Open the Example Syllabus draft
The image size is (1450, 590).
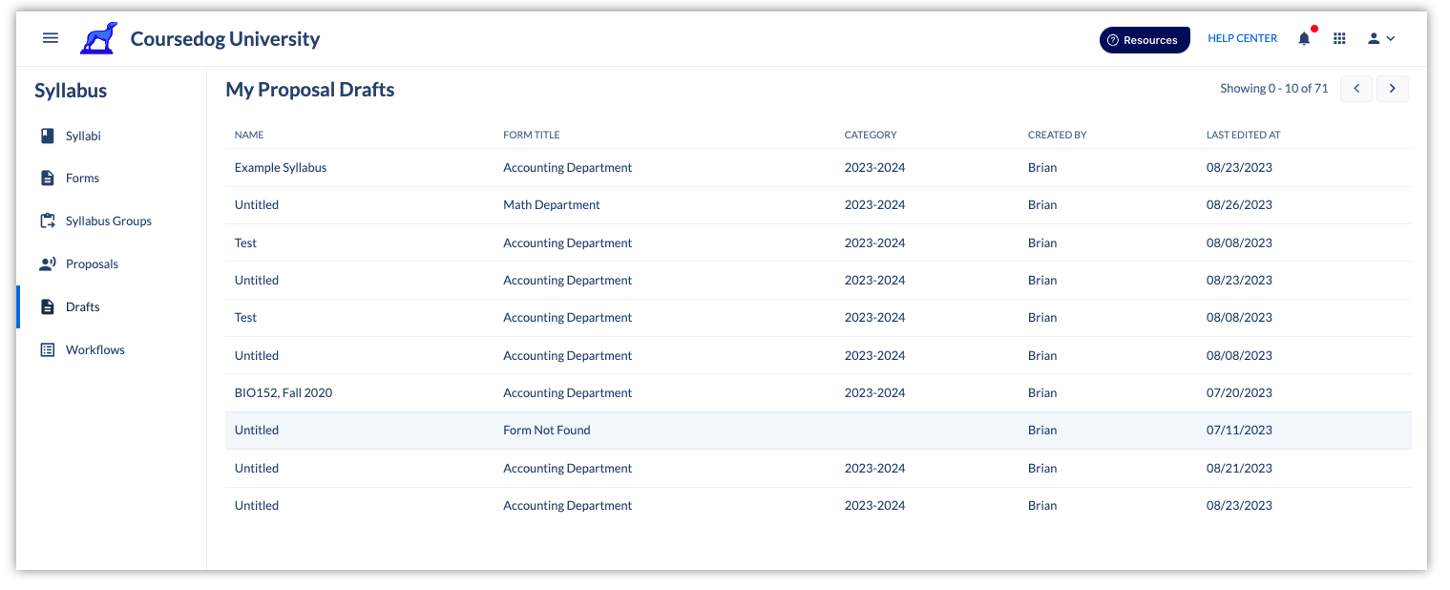(281, 167)
